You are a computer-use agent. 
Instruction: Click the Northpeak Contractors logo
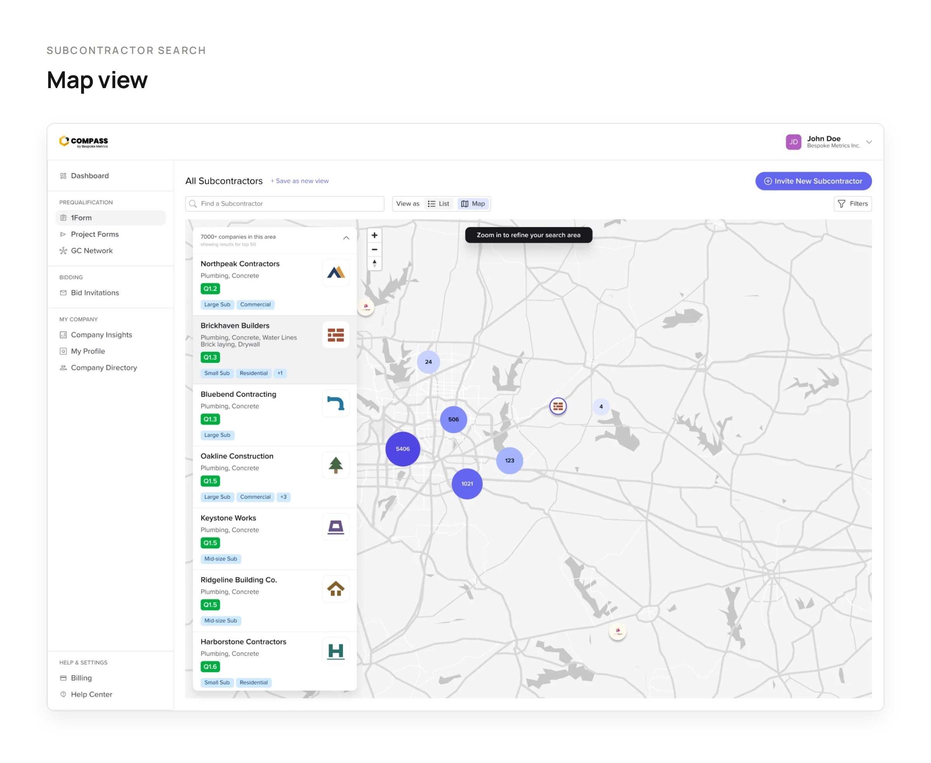point(336,273)
